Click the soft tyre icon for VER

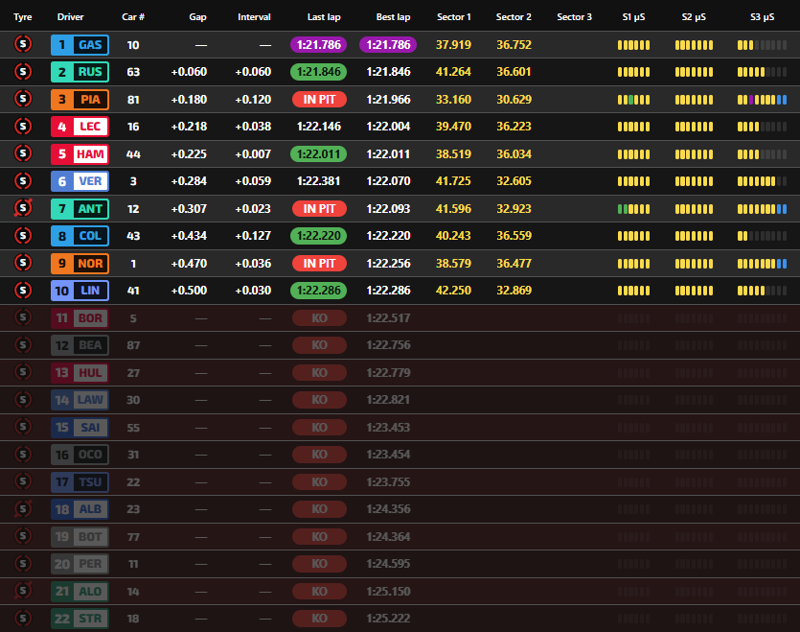click(22, 181)
